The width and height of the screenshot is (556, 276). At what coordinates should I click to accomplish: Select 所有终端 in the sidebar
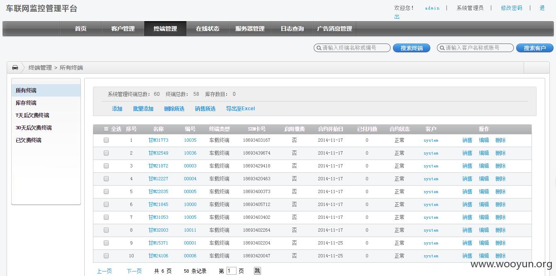(x=46, y=90)
